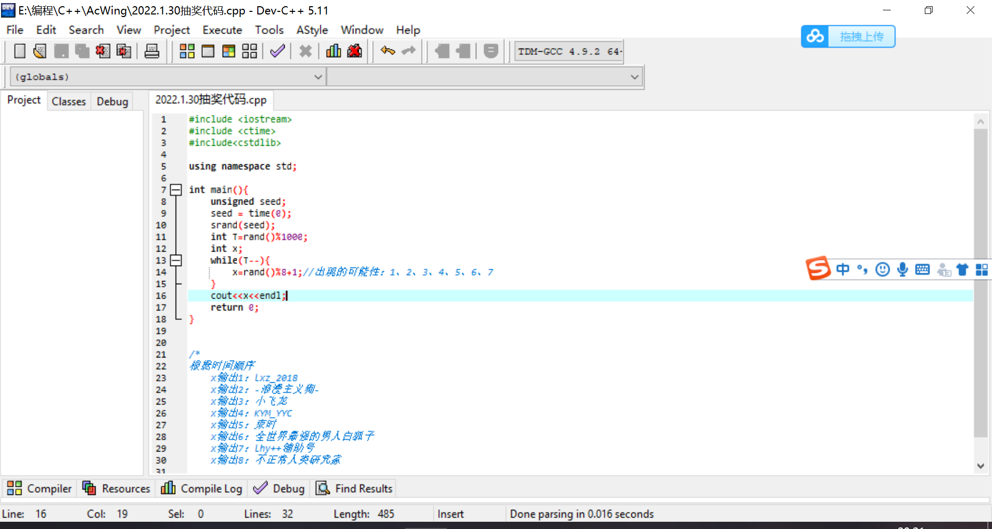
Task: Click the Profile Analysis bar chart icon
Action: click(333, 51)
